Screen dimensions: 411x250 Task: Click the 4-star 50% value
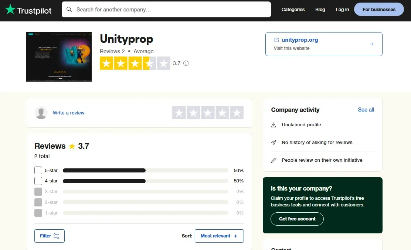238,181
